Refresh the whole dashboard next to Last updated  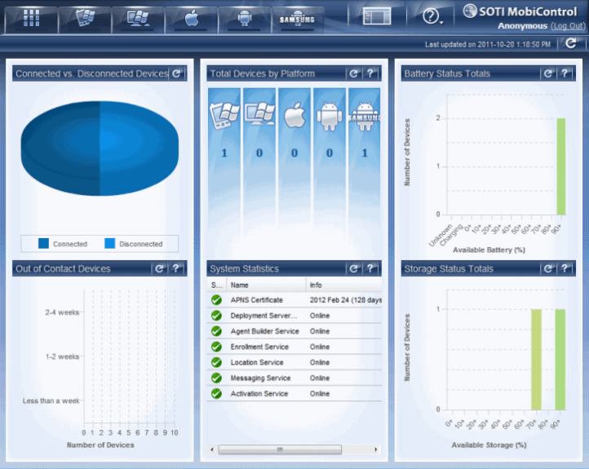point(571,43)
